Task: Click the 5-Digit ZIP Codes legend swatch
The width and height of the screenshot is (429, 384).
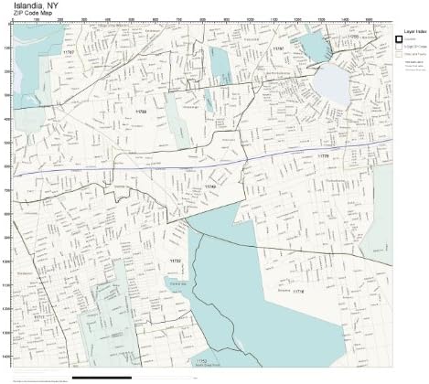Action: 399,47
